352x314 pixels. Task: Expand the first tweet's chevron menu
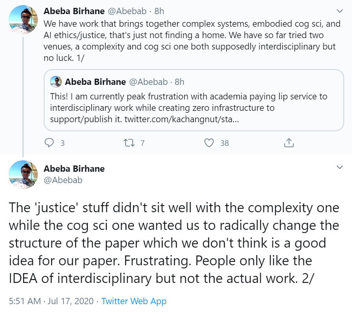[340, 11]
